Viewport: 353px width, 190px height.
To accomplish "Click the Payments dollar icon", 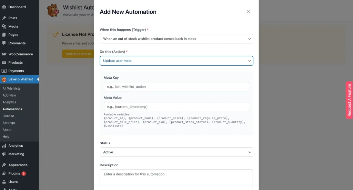I will tap(4, 71).
